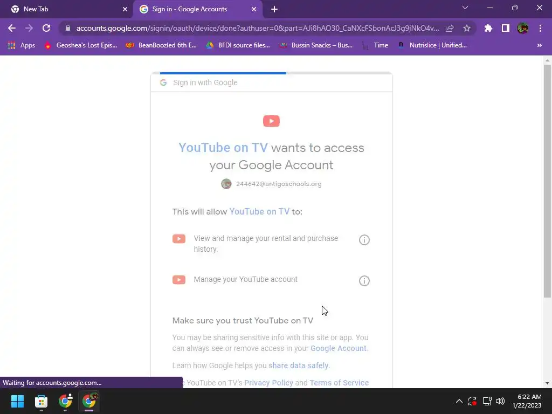Open the BFDI source files bookmark

pos(238,45)
